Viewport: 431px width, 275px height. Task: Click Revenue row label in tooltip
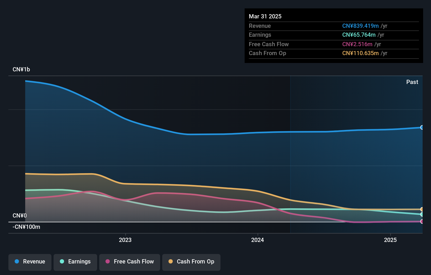260,26
